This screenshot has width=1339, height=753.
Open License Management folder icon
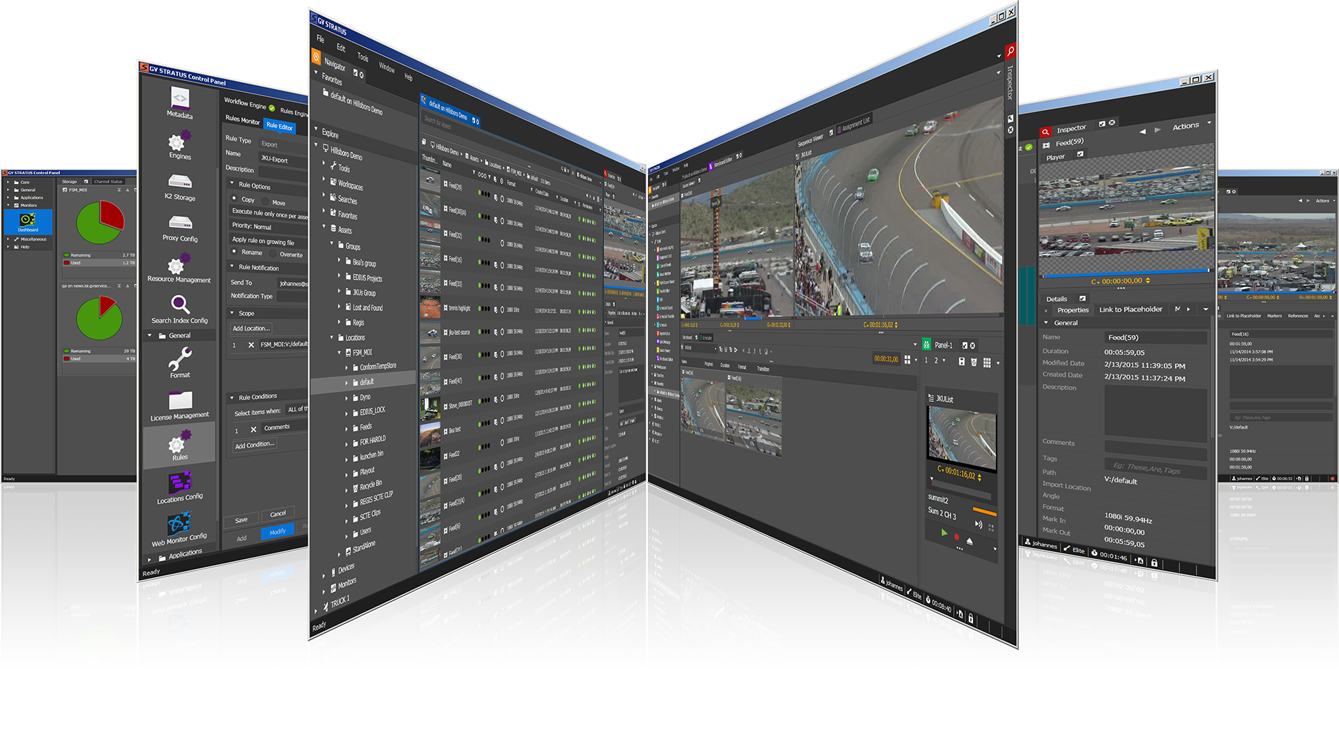click(x=180, y=400)
